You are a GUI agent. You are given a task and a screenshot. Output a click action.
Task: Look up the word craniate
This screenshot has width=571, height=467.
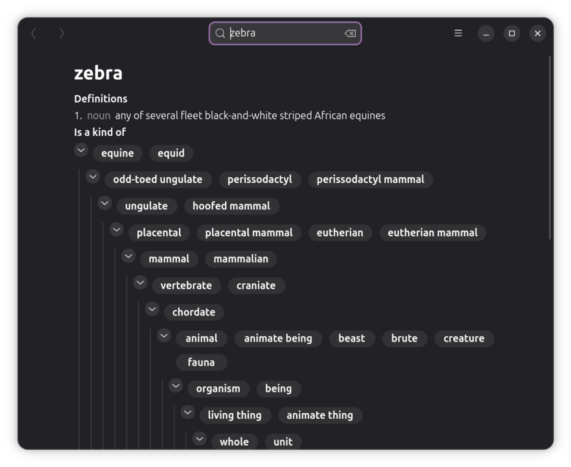(x=256, y=286)
